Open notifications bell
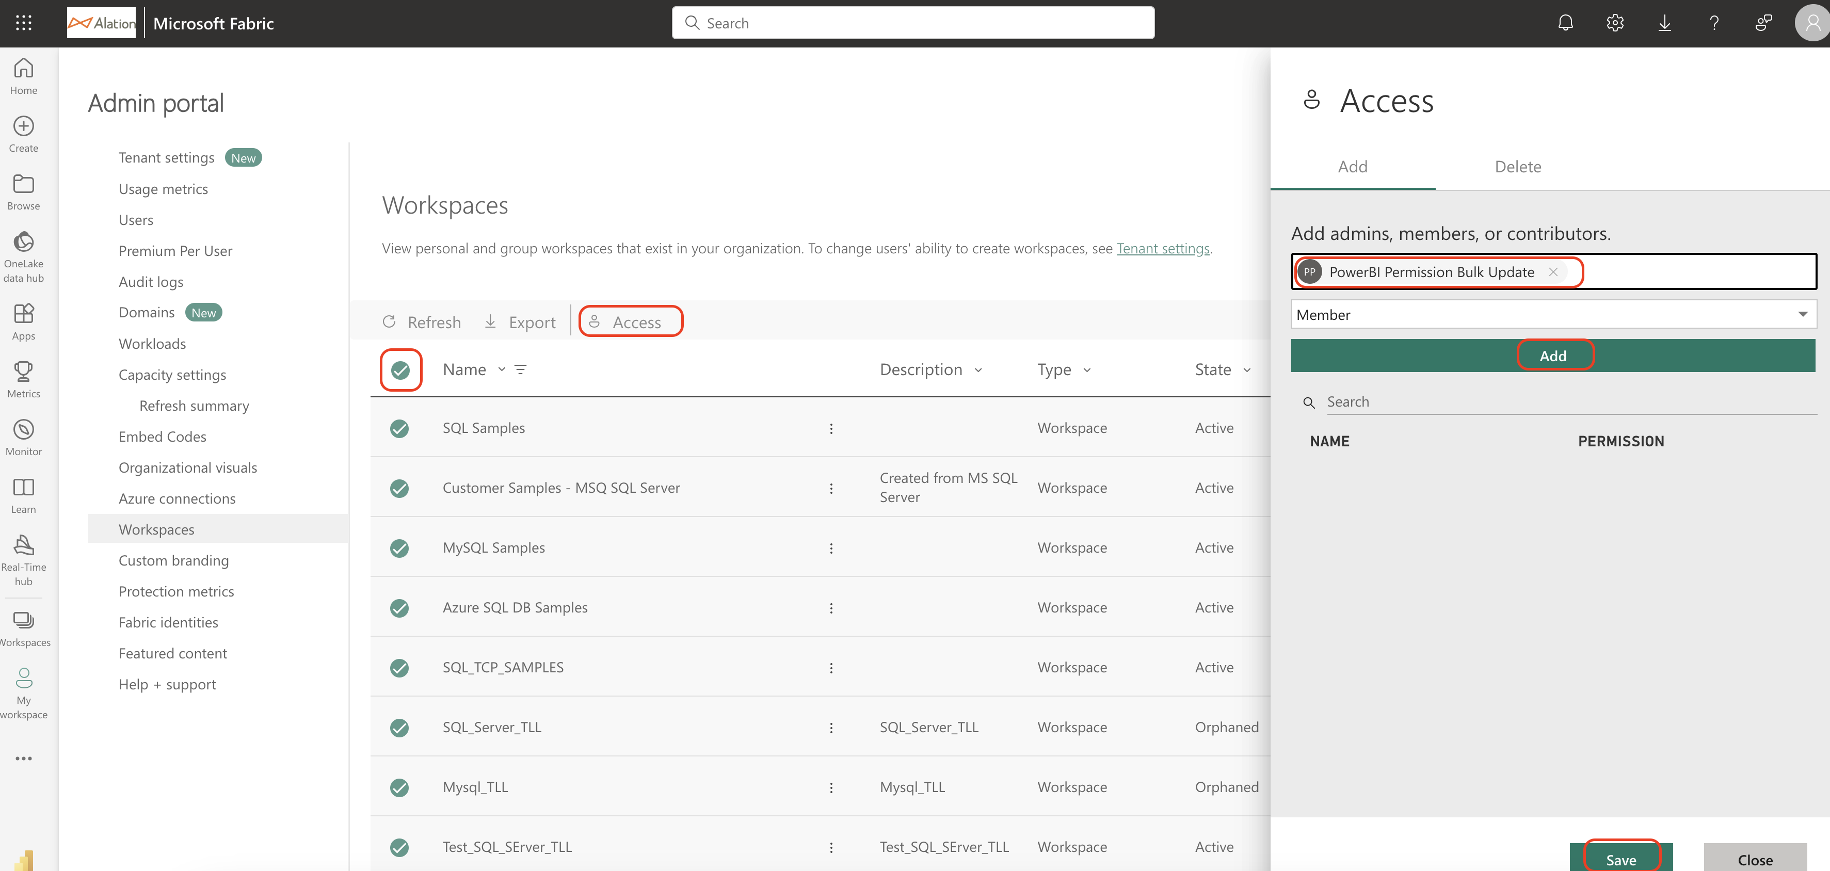 (x=1565, y=23)
